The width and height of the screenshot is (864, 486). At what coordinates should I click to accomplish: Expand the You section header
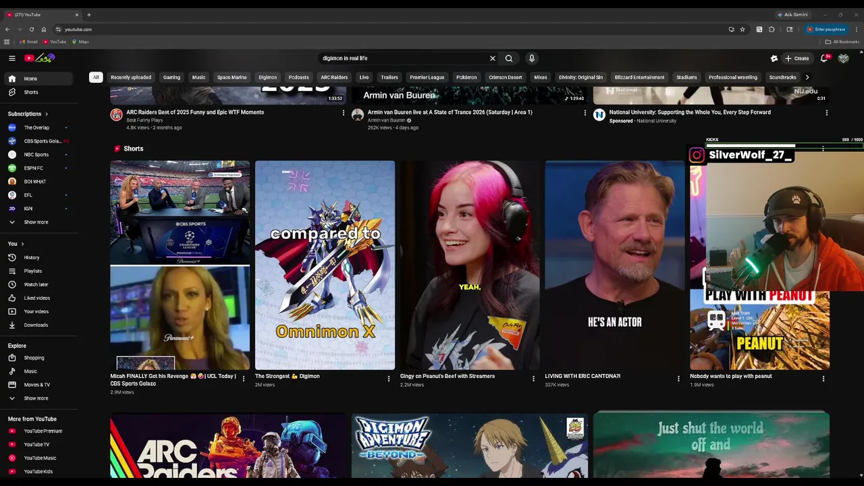click(16, 244)
